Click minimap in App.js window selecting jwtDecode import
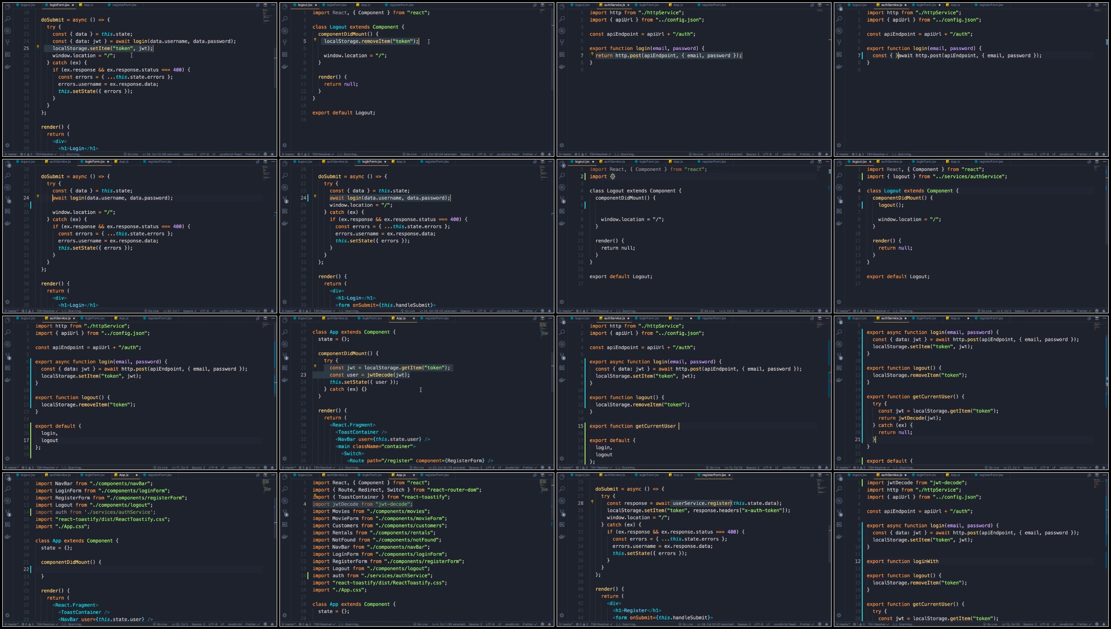Screen dimensions: 1111x629 tap(544, 487)
